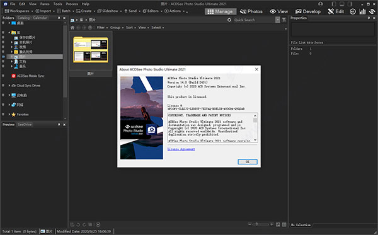
Task: Open Photos mode
Action: 251,11
